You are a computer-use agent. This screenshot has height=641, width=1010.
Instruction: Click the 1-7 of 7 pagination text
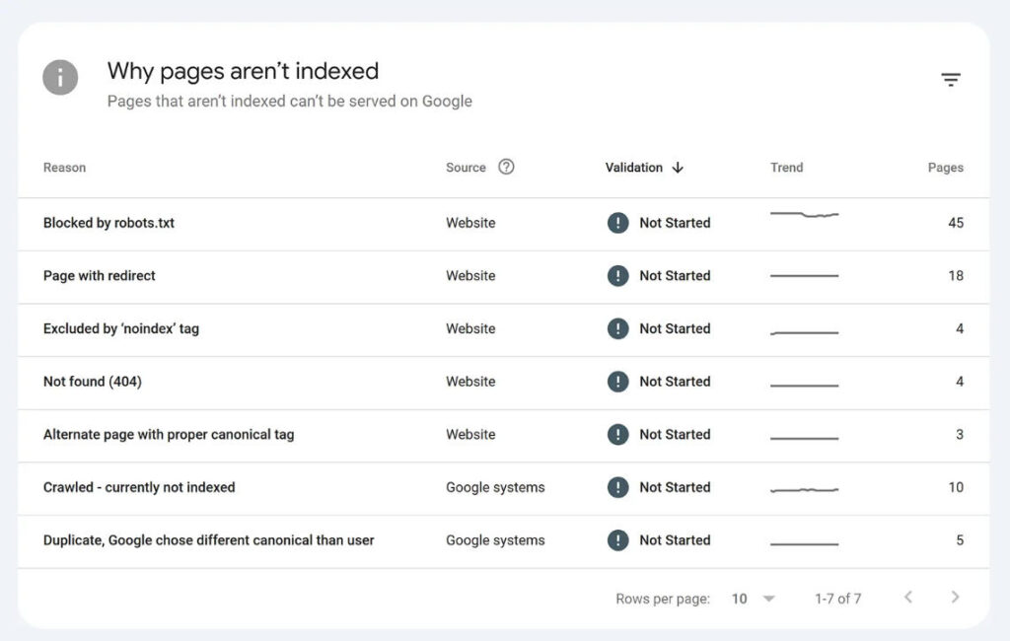click(x=838, y=599)
